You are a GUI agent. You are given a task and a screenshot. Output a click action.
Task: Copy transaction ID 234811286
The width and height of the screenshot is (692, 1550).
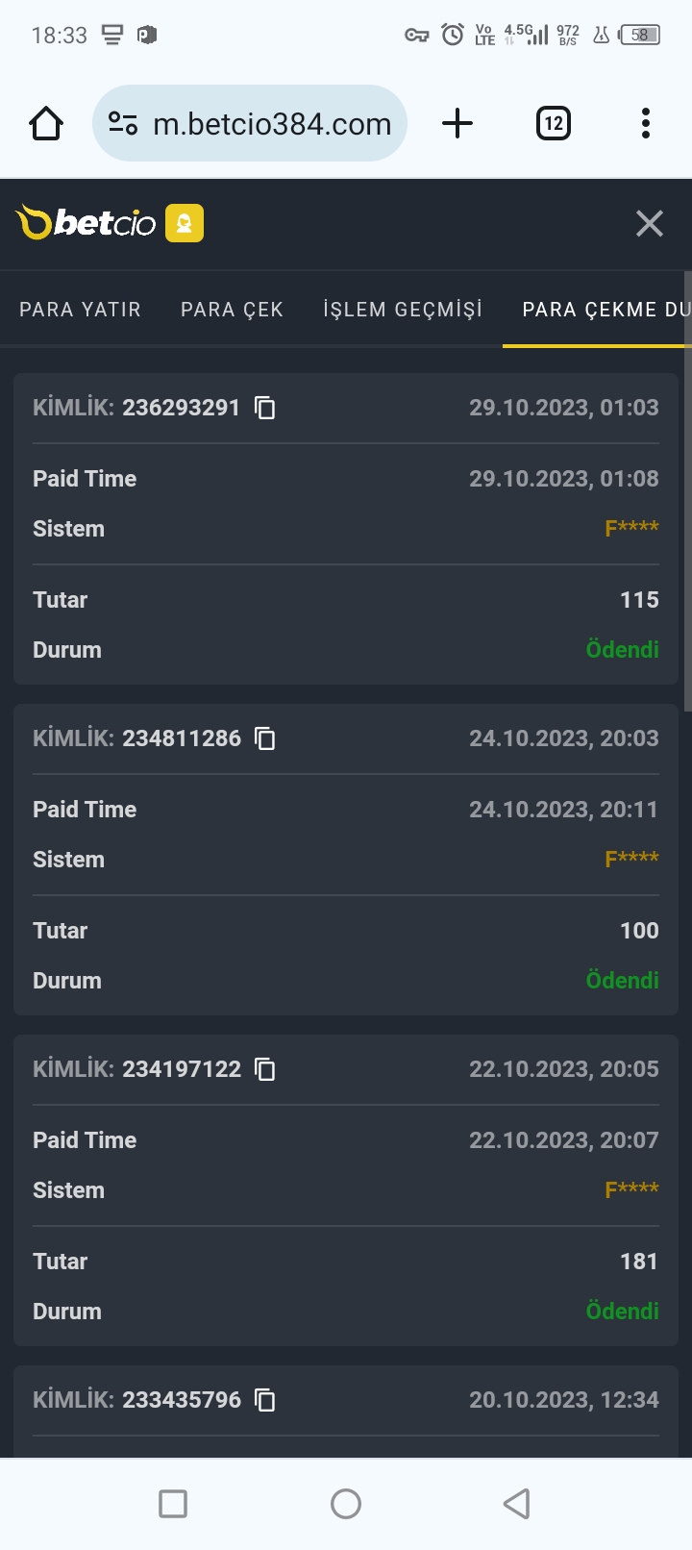(264, 738)
